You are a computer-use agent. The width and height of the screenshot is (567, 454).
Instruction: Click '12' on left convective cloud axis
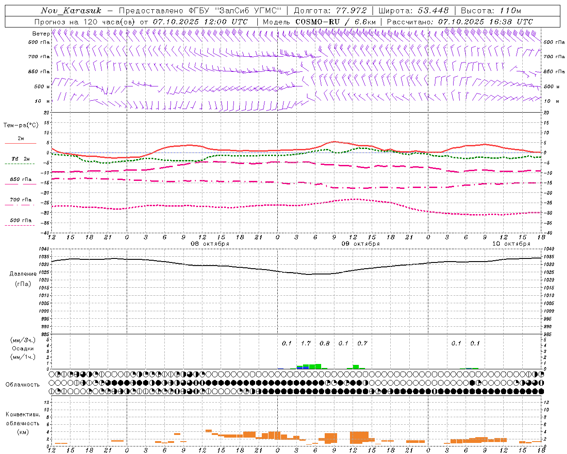click(x=47, y=402)
